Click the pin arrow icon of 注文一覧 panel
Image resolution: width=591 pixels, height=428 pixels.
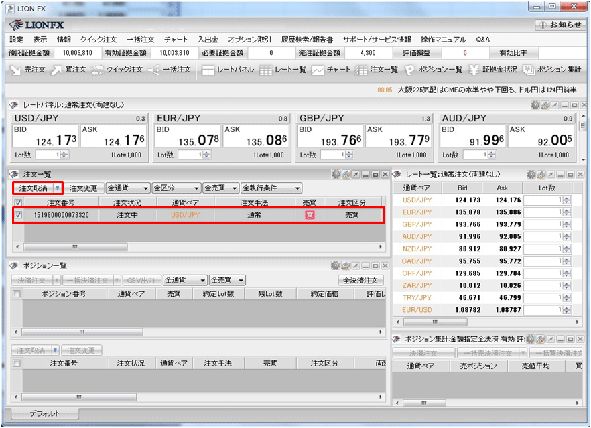356,174
